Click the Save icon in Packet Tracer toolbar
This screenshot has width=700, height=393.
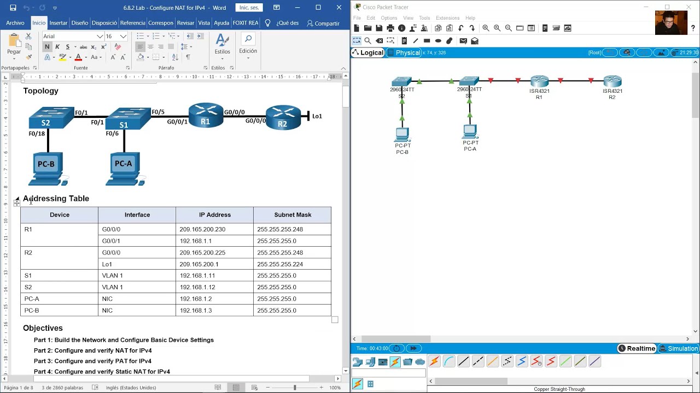pos(379,28)
